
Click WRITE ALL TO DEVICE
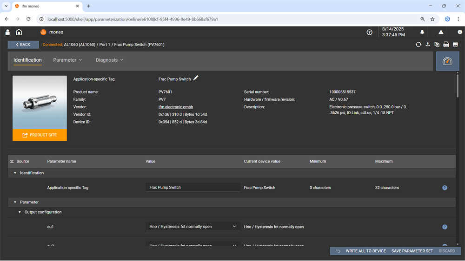365,251
